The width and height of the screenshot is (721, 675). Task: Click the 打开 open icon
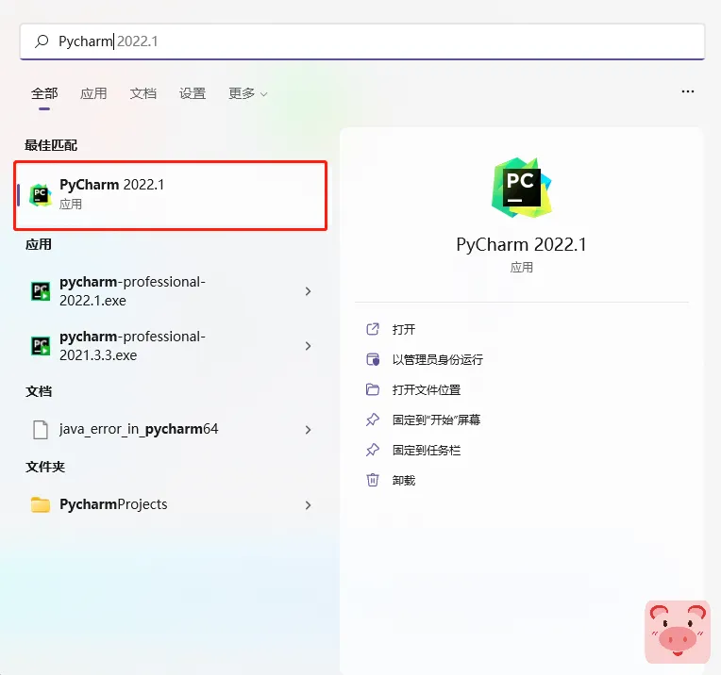tap(373, 329)
